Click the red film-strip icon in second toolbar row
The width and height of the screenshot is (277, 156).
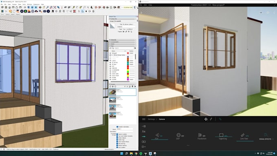point(75,11)
